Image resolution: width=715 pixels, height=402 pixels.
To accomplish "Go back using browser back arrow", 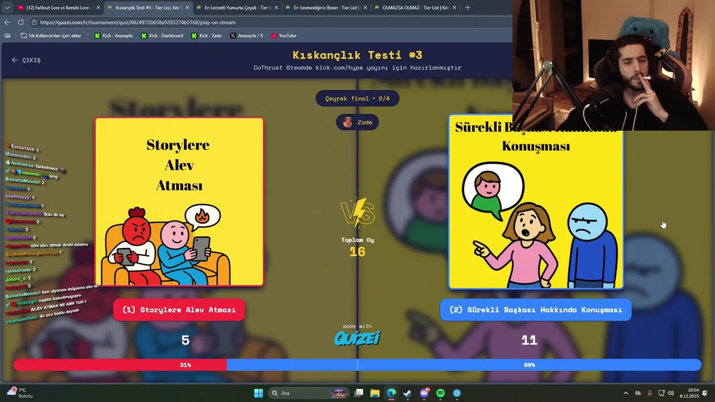I will pos(7,22).
